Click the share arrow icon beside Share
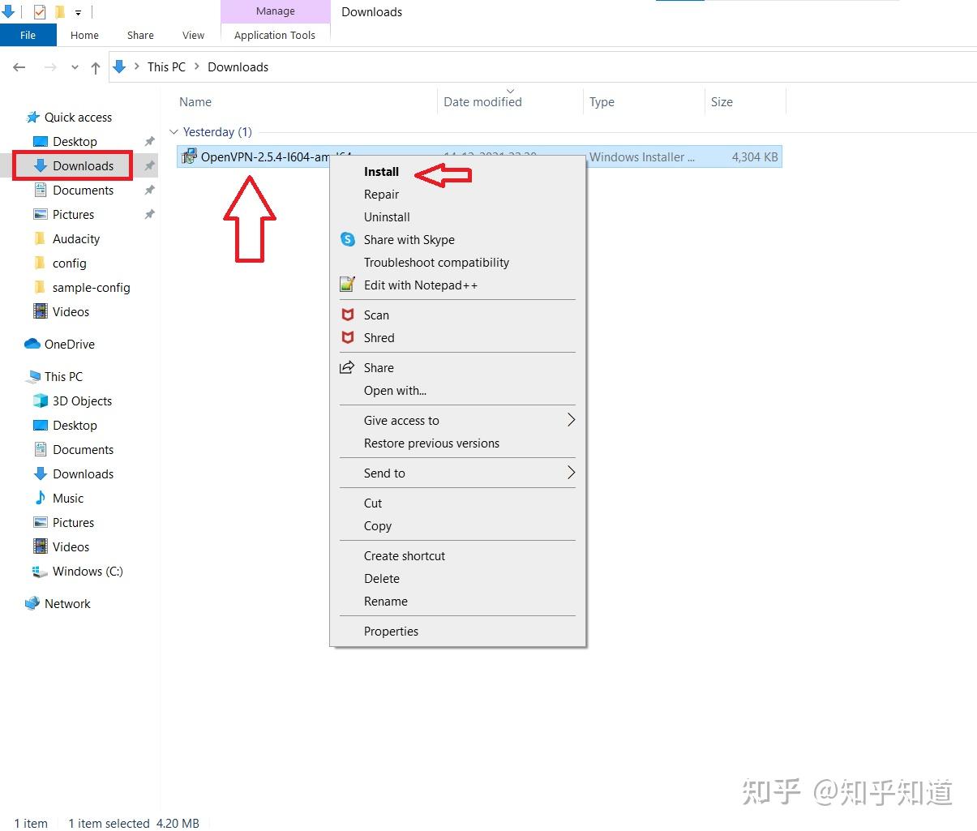 347,367
